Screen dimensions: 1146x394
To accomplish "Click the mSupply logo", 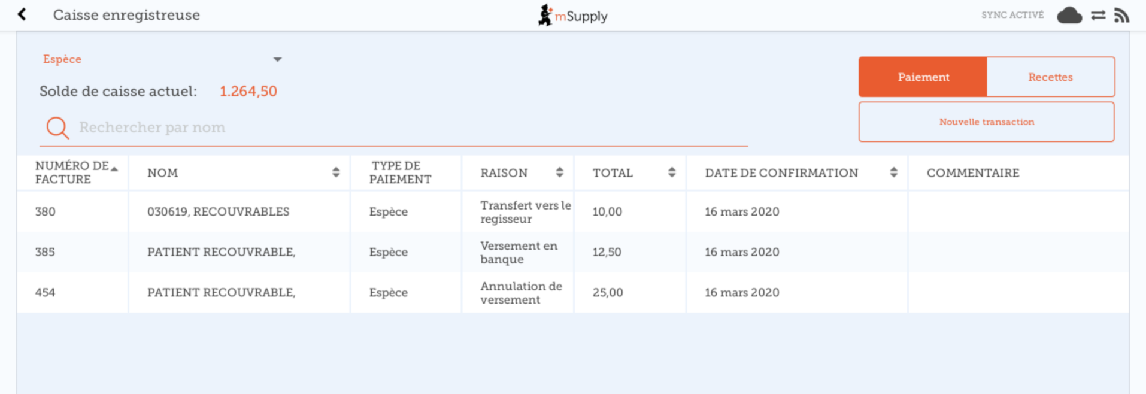I will [x=572, y=16].
